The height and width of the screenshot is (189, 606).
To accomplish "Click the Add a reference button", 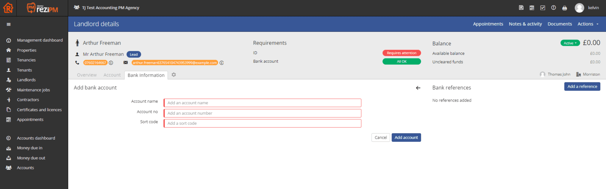I will coord(582,87).
